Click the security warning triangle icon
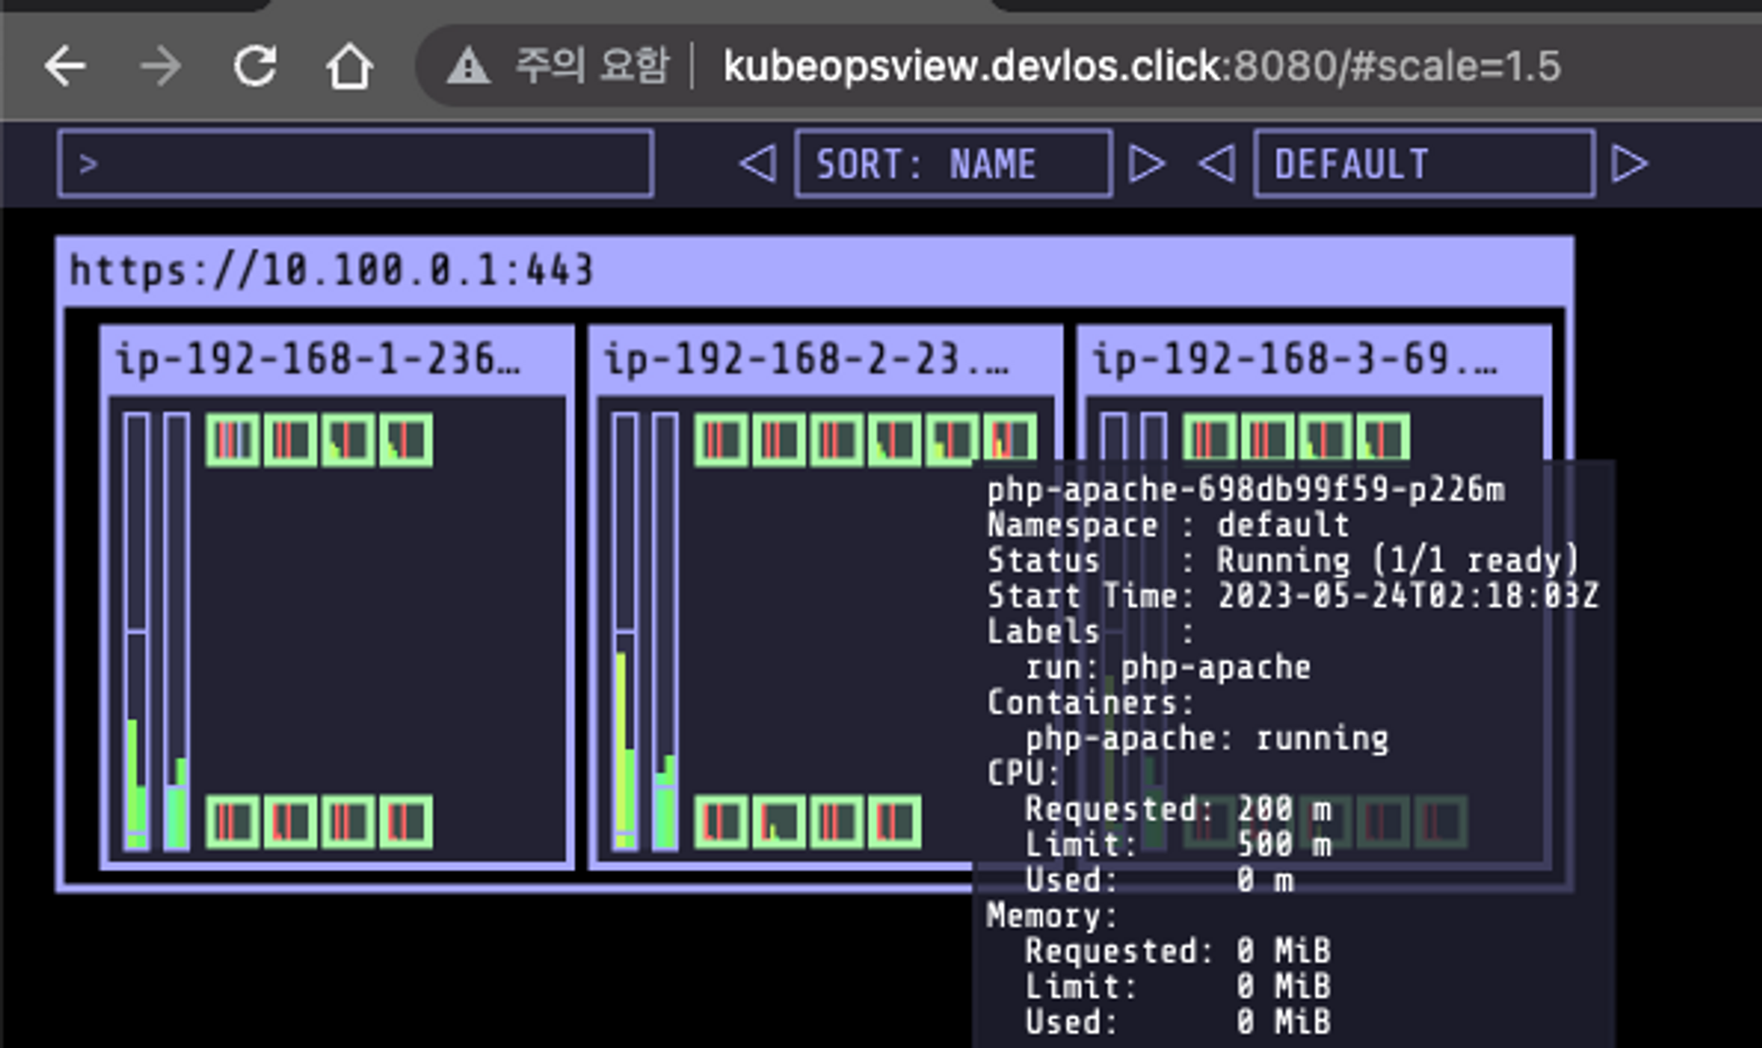Image resolution: width=1762 pixels, height=1048 pixels. [468, 66]
